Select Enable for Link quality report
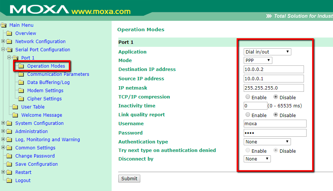This screenshot has width=333, height=191. [x=248, y=115]
